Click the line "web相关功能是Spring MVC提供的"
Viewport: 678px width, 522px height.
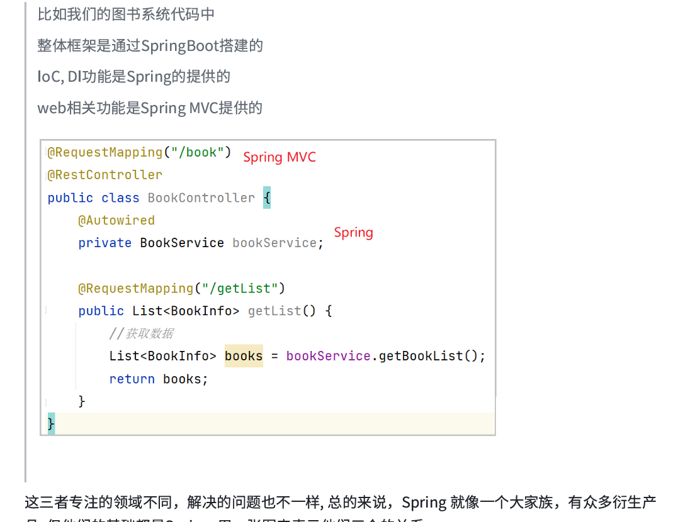point(150,108)
